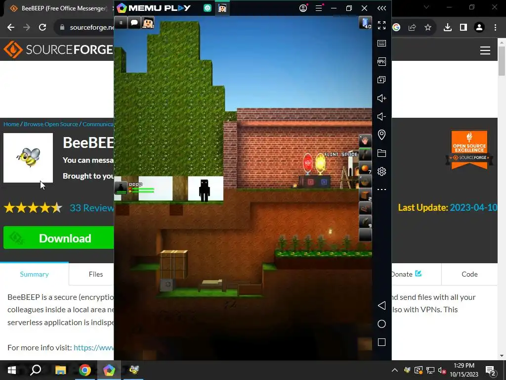Open MEmu keyboard mapping tool

pos(382,44)
